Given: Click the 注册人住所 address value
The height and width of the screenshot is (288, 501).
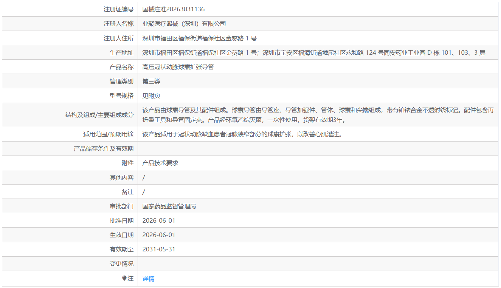Looking at the screenshot, I should click(x=200, y=38).
